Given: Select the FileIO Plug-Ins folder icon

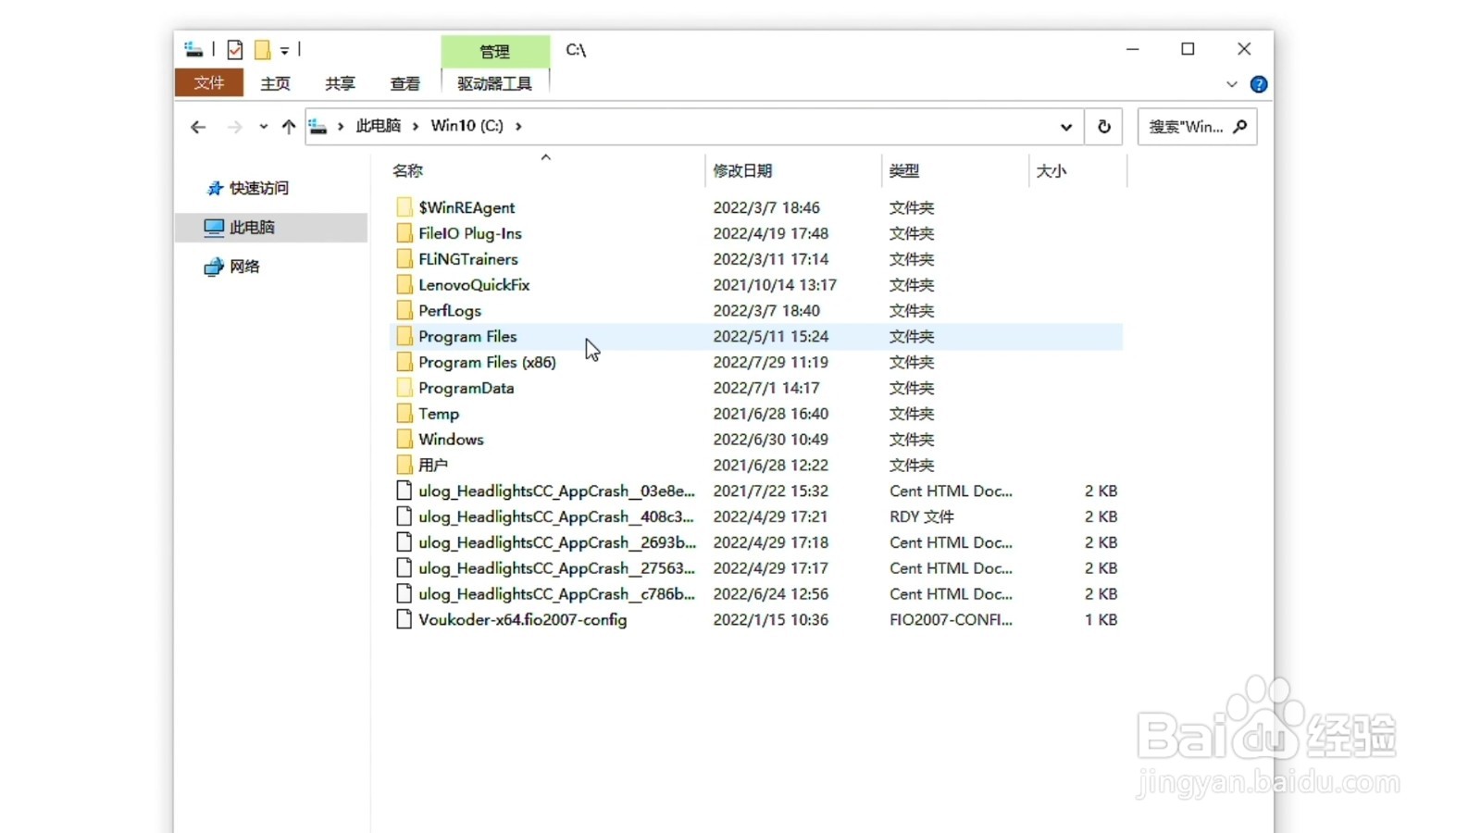Looking at the screenshot, I should 404,233.
